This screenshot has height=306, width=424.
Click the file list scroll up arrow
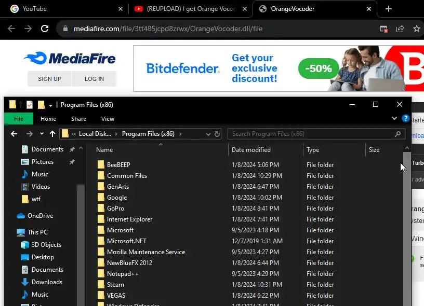(x=407, y=148)
